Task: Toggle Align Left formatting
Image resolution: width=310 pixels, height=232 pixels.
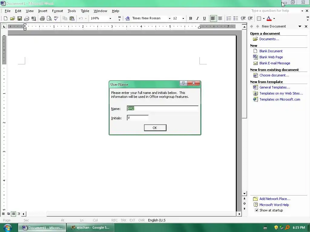Action: [x=213, y=18]
